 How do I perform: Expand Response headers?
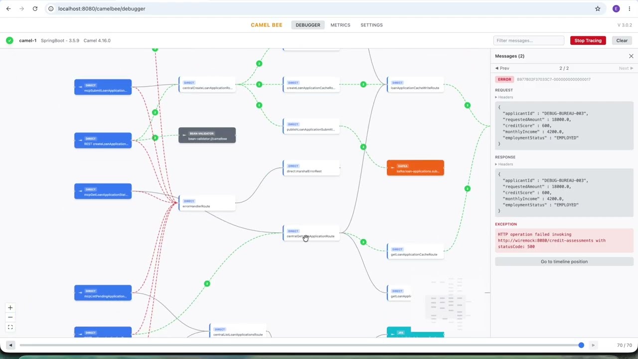pyautogui.click(x=504, y=164)
